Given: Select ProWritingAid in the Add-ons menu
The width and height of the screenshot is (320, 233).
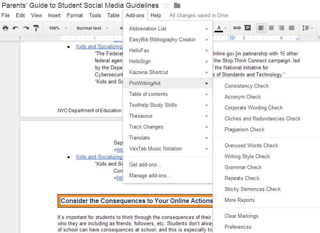Looking at the screenshot, I should (x=168, y=83).
